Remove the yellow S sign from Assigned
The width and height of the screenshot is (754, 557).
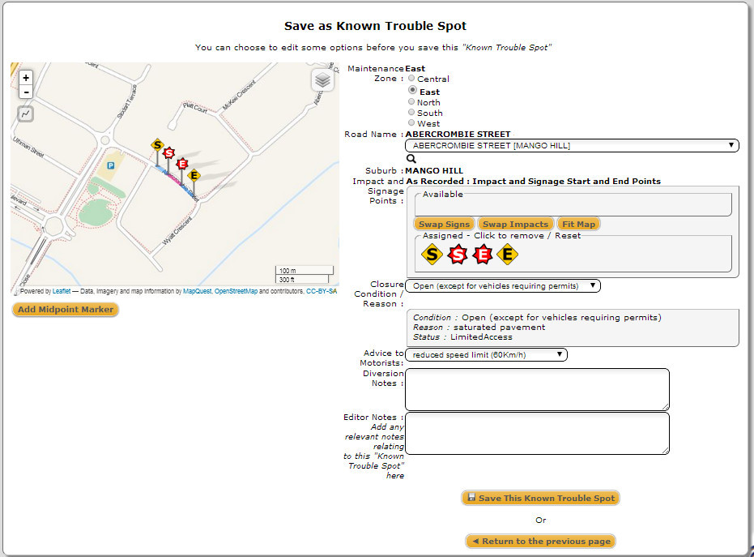pos(432,255)
